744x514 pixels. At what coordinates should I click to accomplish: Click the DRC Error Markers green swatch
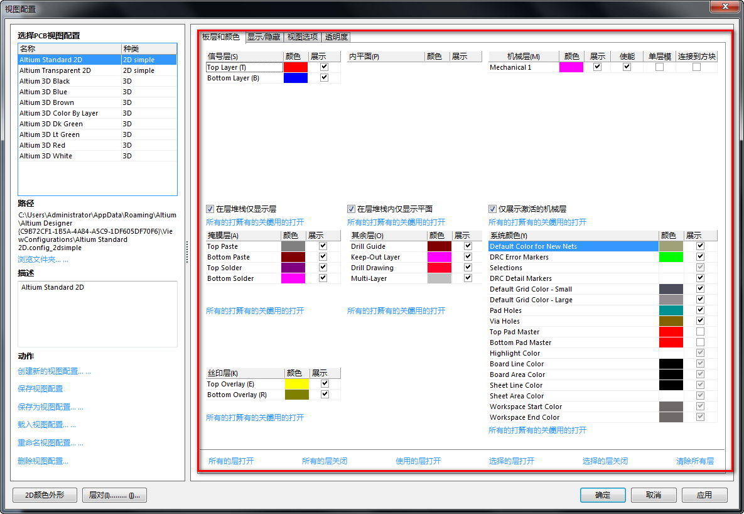point(671,257)
